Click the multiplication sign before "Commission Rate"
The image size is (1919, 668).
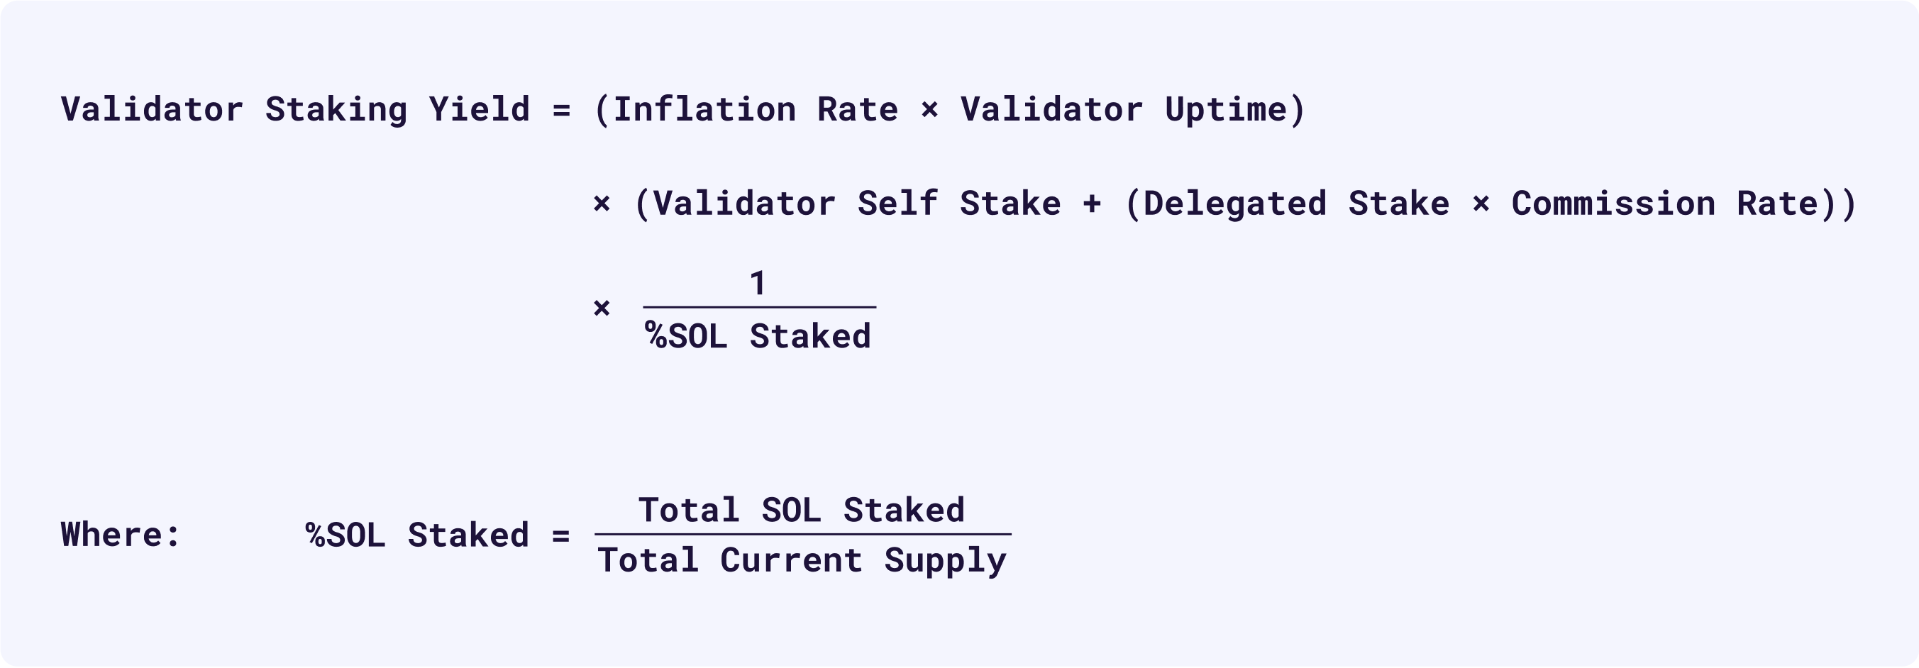(x=1481, y=204)
